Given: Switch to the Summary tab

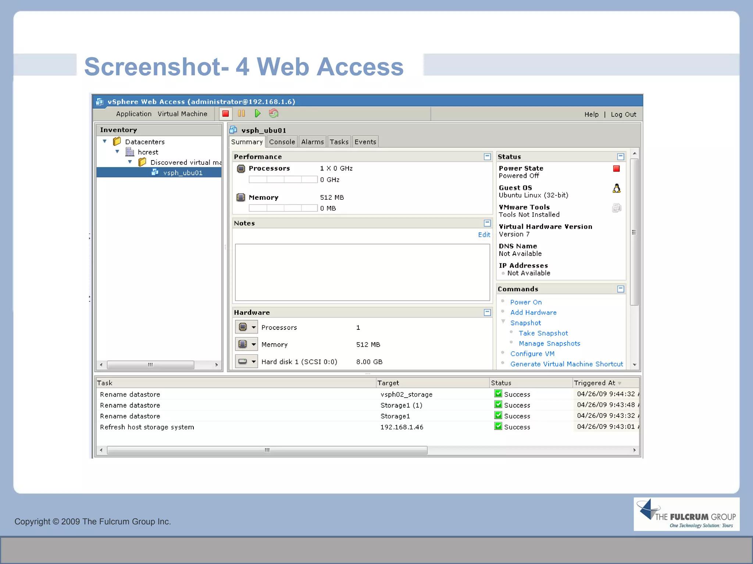Looking at the screenshot, I should [x=247, y=142].
